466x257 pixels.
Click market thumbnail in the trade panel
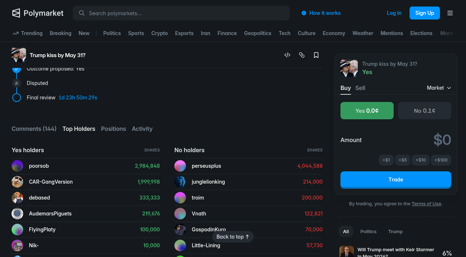(349, 68)
